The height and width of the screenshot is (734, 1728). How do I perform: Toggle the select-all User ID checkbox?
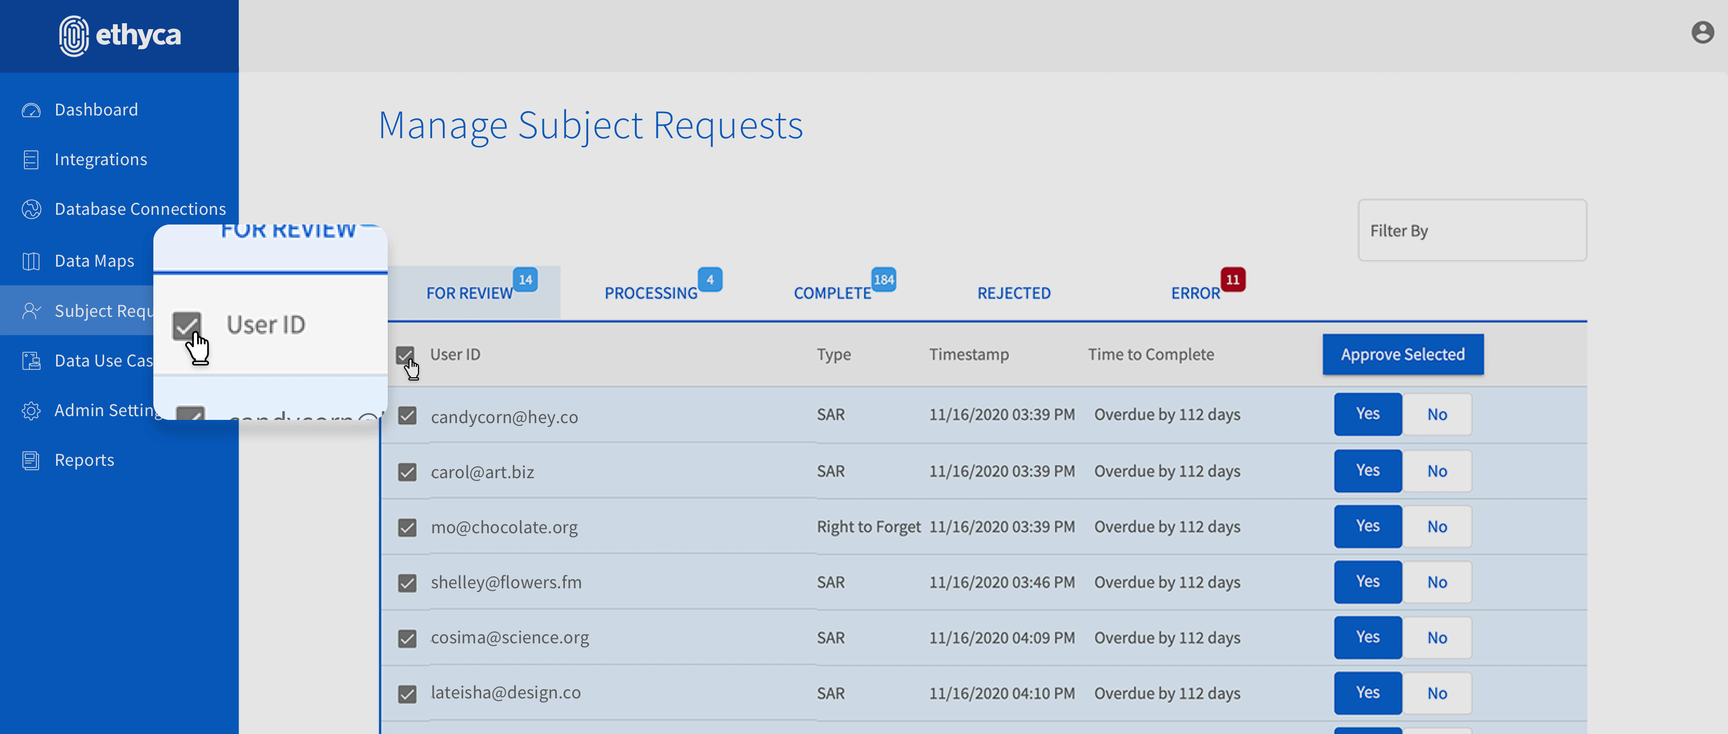[x=404, y=355]
